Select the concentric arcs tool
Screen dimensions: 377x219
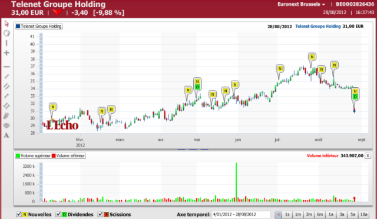click(x=6, y=125)
